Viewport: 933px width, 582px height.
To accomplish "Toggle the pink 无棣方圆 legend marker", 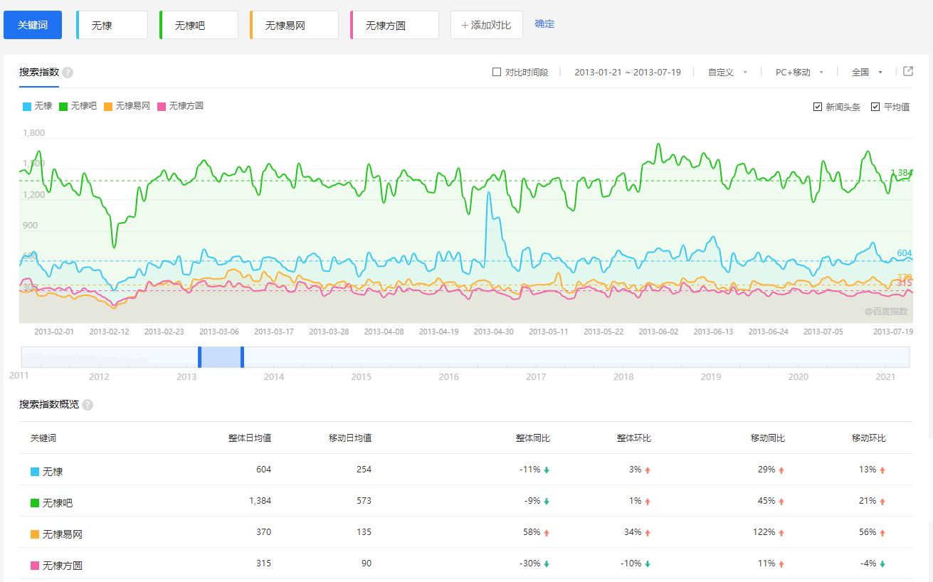I will [162, 107].
